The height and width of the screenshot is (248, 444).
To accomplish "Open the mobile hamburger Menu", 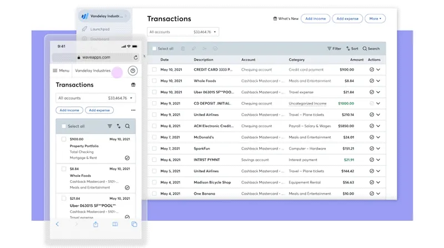I will click(61, 71).
